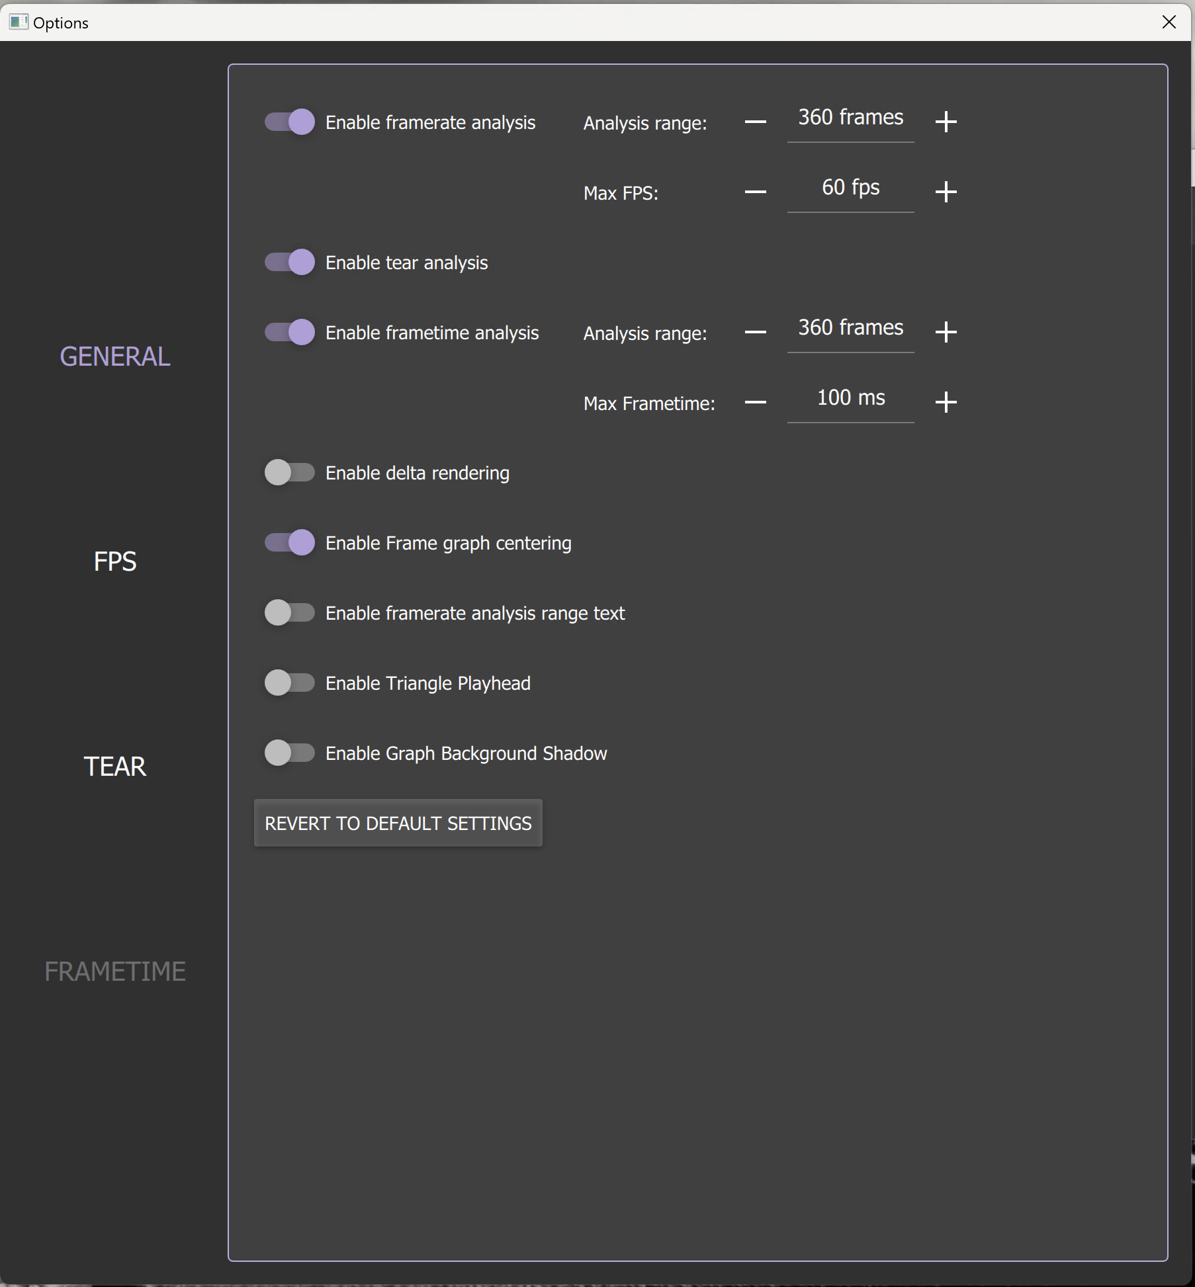Select the FRAMETIME settings section
The image size is (1195, 1287).
click(114, 970)
